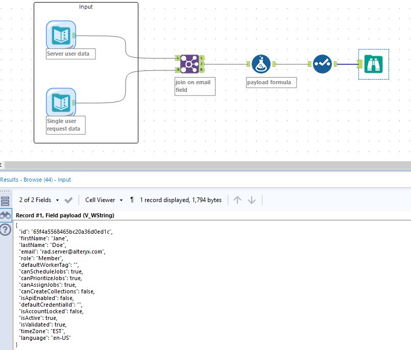Click the blue checkmark tool on the canvas
Screen dimensions: 411x350
click(322, 64)
